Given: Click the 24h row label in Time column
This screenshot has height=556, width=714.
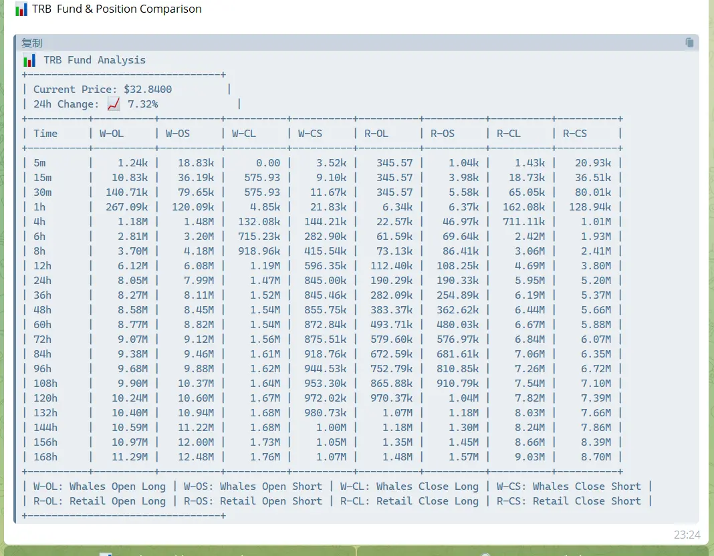Looking at the screenshot, I should pos(42,281).
